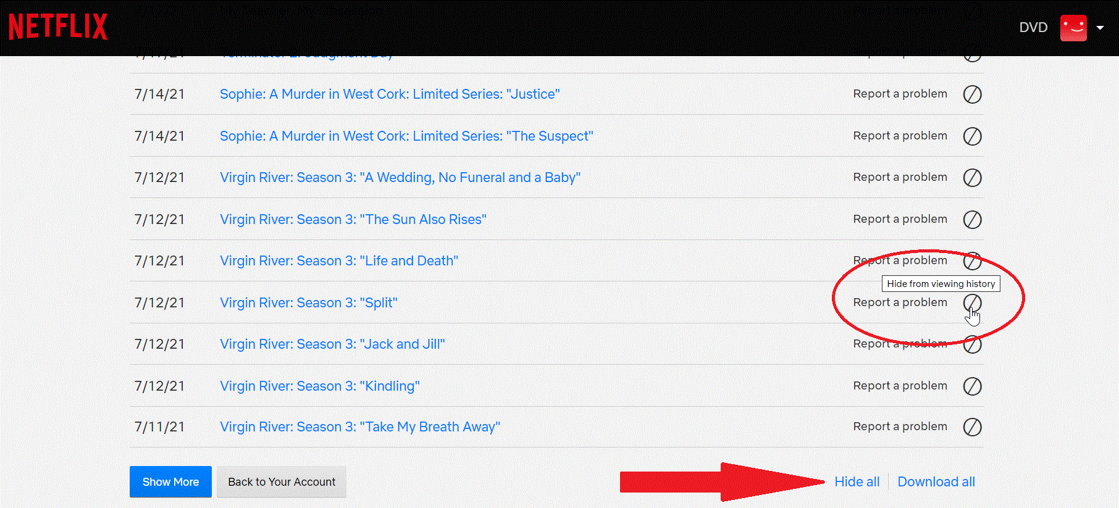Select the 7/12/21 date beside "The Sun Also Rises"
Screen dimensions: 1119x508
coord(159,220)
